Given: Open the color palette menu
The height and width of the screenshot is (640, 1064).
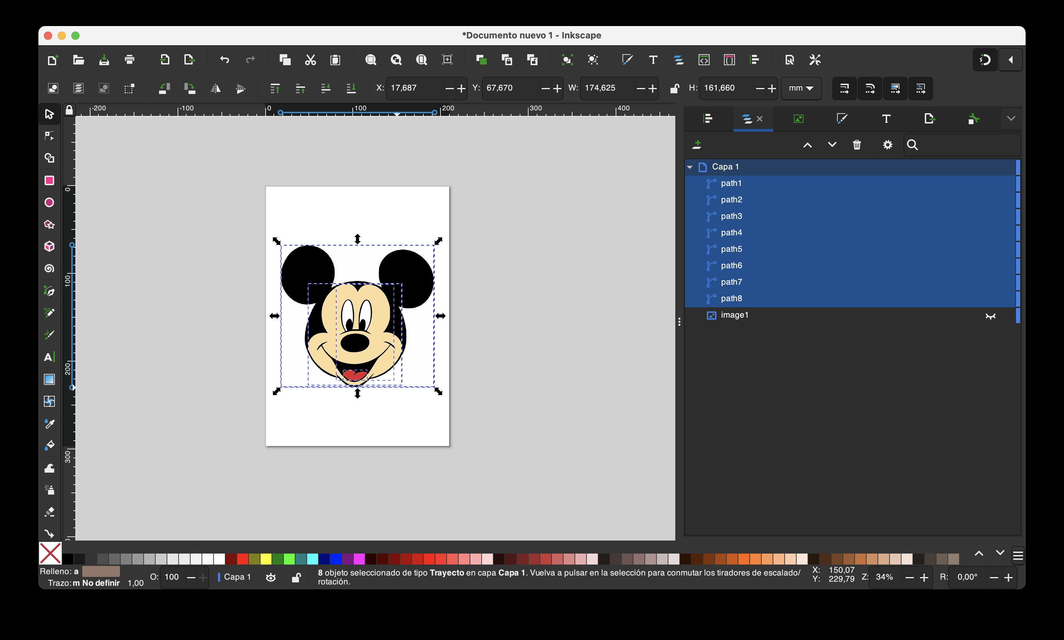Looking at the screenshot, I should [x=1018, y=556].
